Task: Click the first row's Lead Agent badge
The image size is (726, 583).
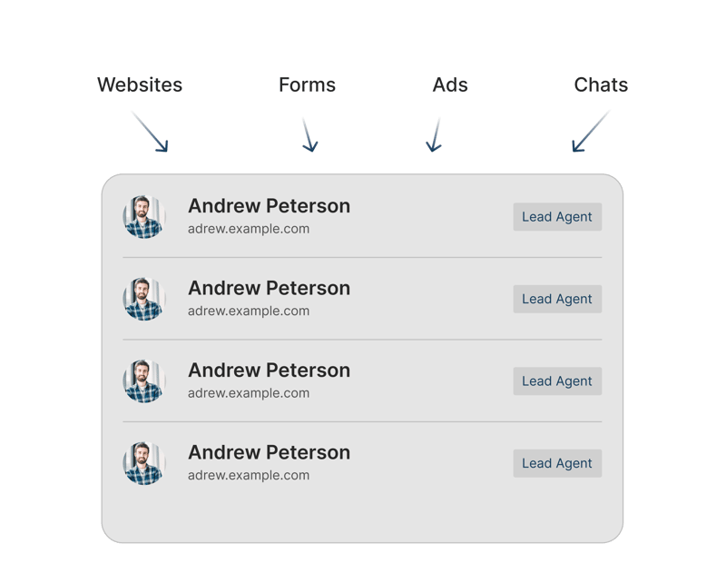Action: [557, 217]
